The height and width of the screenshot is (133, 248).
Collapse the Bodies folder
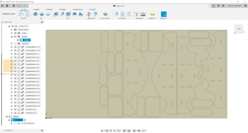click(x=12, y=37)
